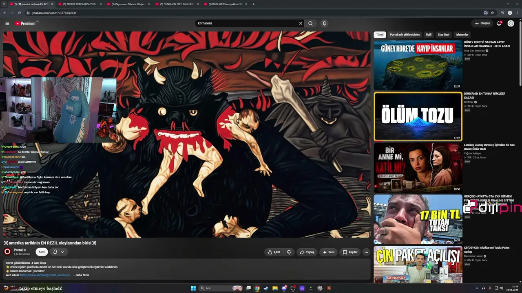Bookmark this page with the star
This screenshot has height=293, width=522.
point(492,13)
